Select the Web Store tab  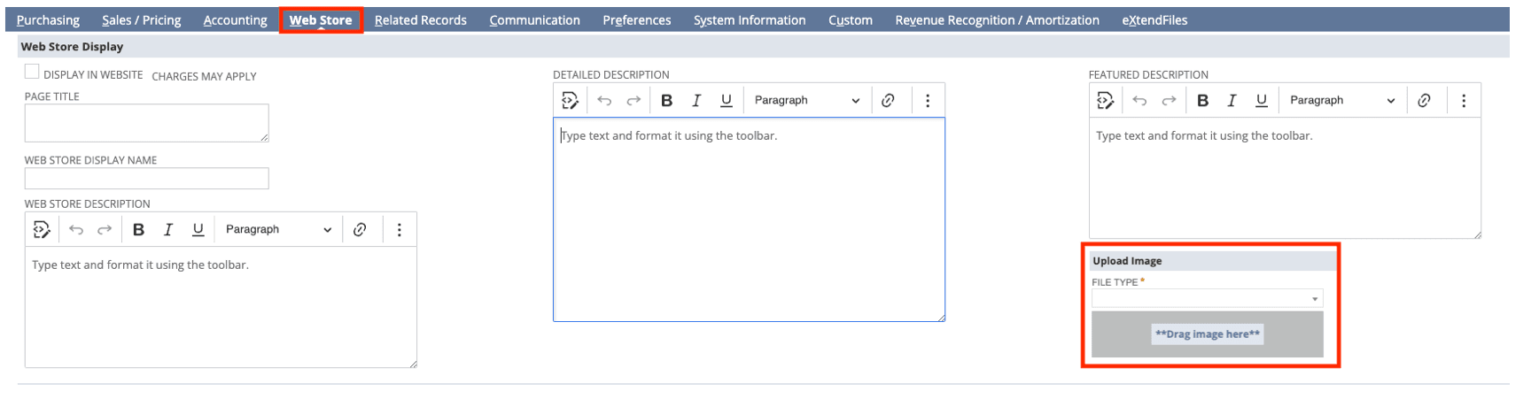[x=321, y=20]
